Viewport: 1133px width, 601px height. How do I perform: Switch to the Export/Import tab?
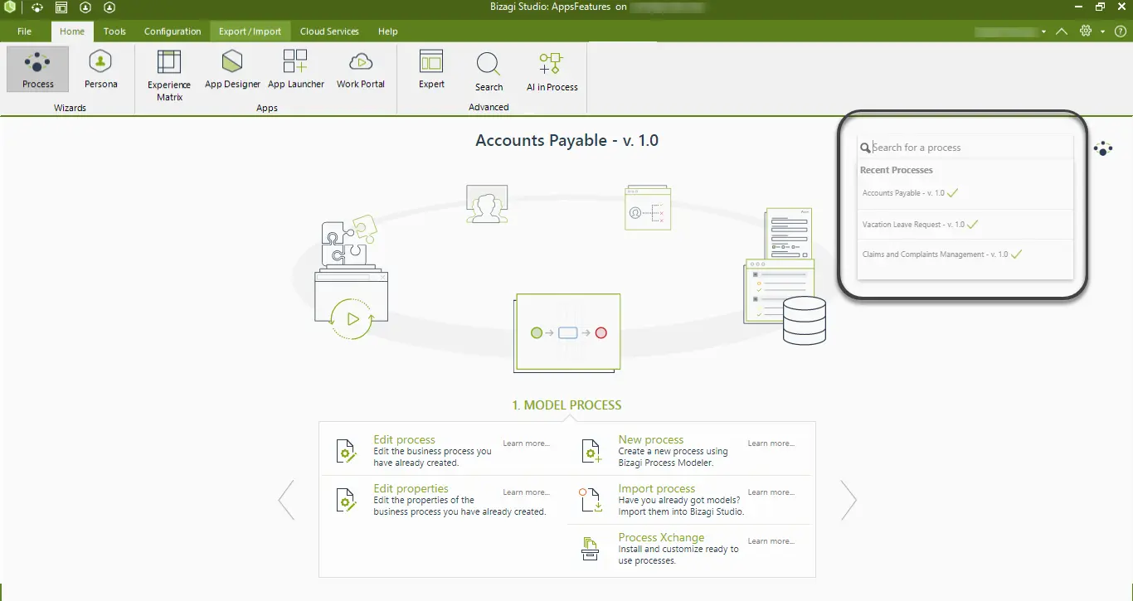click(x=250, y=32)
